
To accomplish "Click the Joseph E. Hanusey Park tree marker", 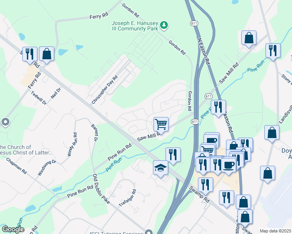I will [x=164, y=25].
